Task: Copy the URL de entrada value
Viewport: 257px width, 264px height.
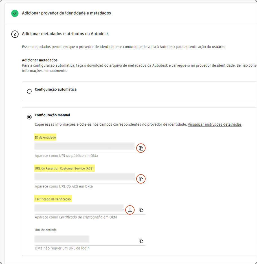Action: point(141,241)
